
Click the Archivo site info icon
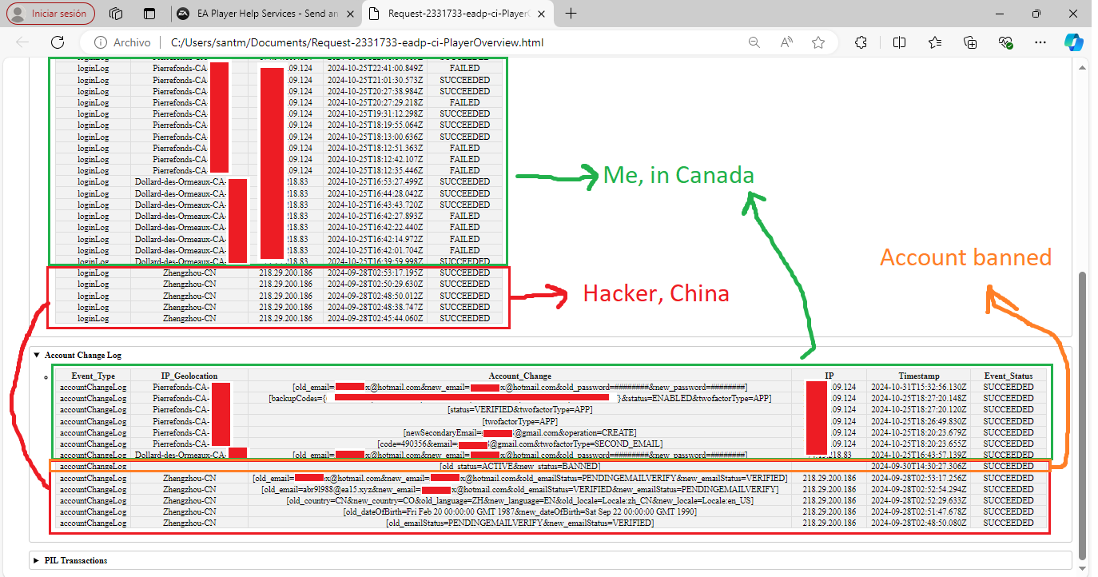[101, 42]
